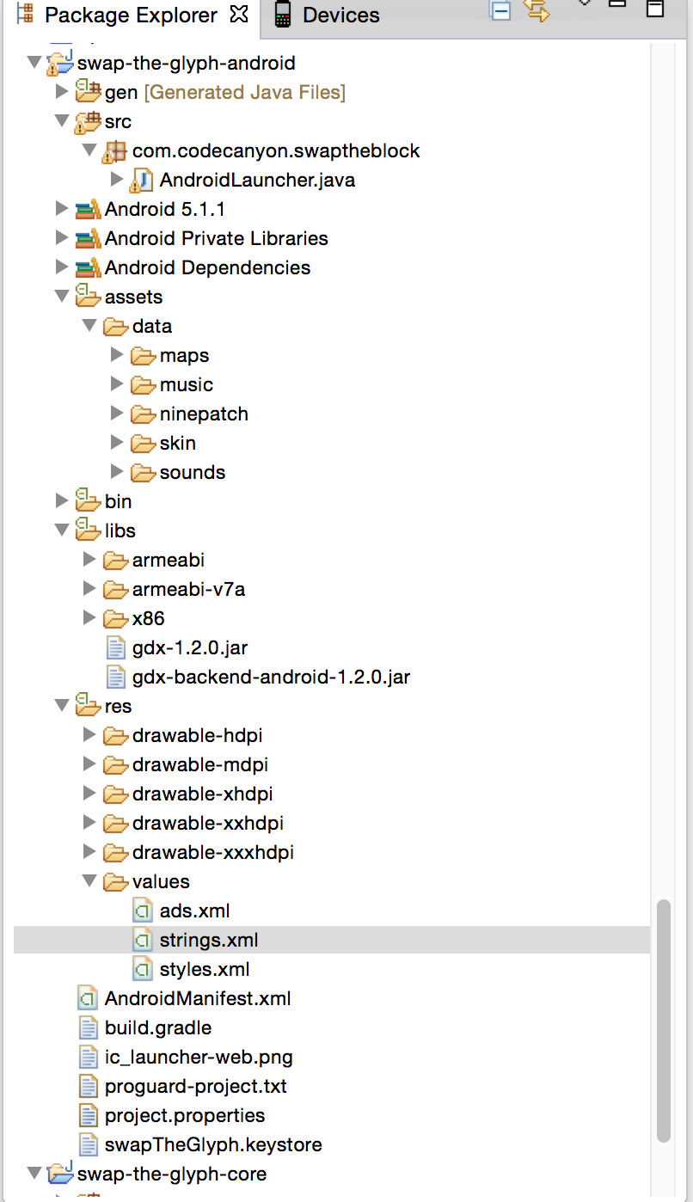The height and width of the screenshot is (1202, 693).
Task: Click the AndroidManifest.xml file icon
Action: click(88, 998)
